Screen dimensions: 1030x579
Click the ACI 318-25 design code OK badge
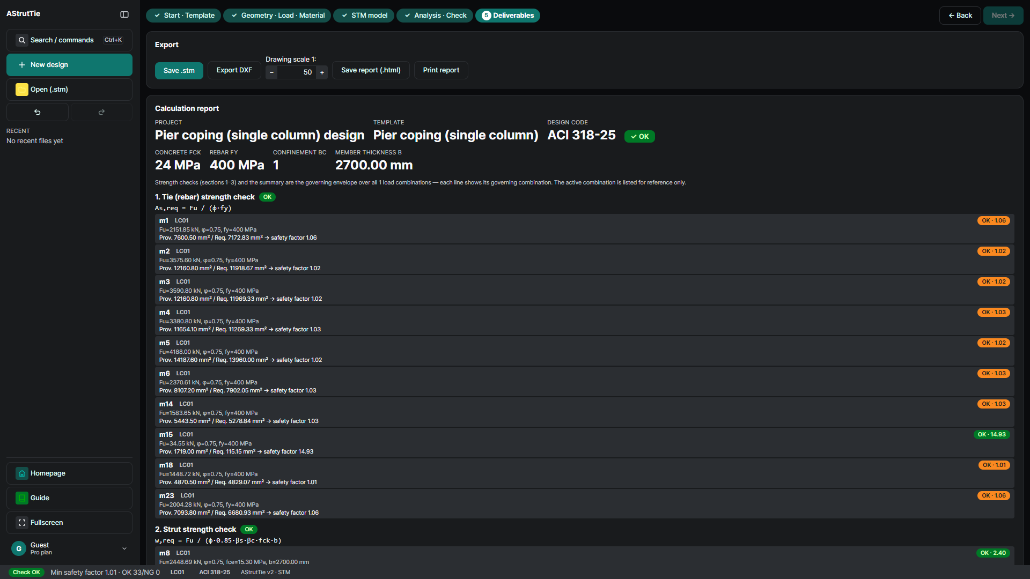coord(639,136)
